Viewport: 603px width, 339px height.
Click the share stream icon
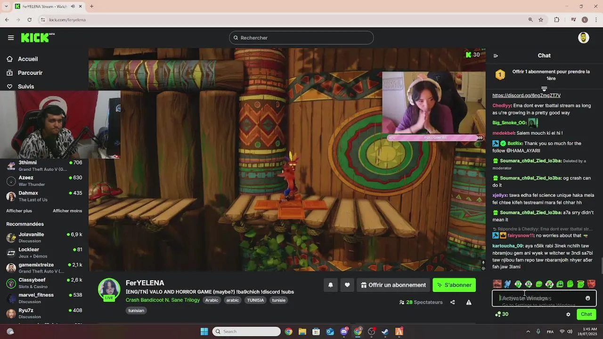(x=452, y=302)
